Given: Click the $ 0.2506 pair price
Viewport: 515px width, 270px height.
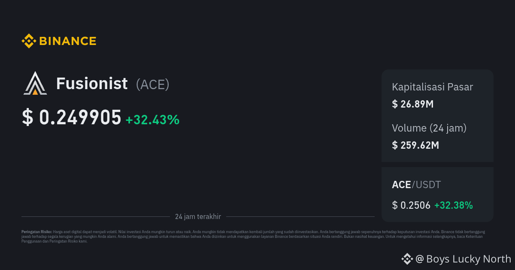Looking at the screenshot, I should (411, 205).
